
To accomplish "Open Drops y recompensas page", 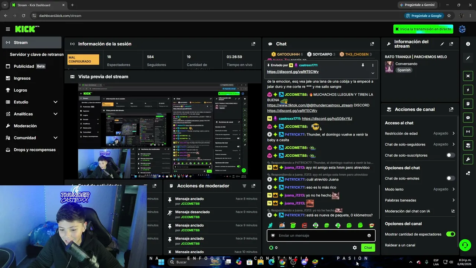I will point(32,150).
